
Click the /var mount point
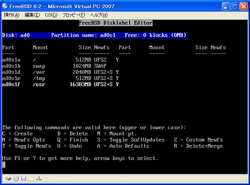point(39,72)
